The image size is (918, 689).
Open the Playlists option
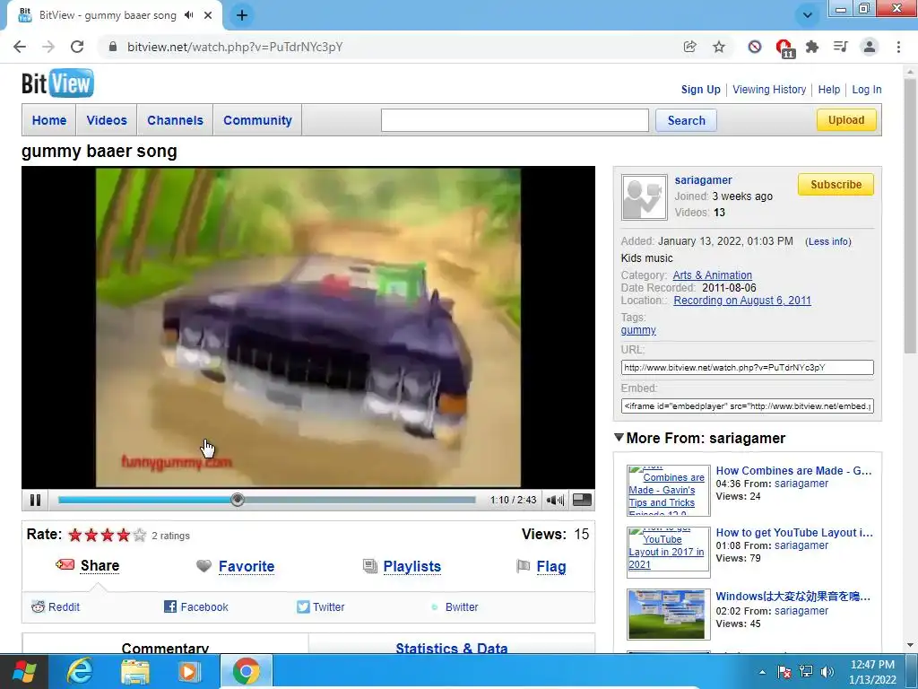pos(412,567)
